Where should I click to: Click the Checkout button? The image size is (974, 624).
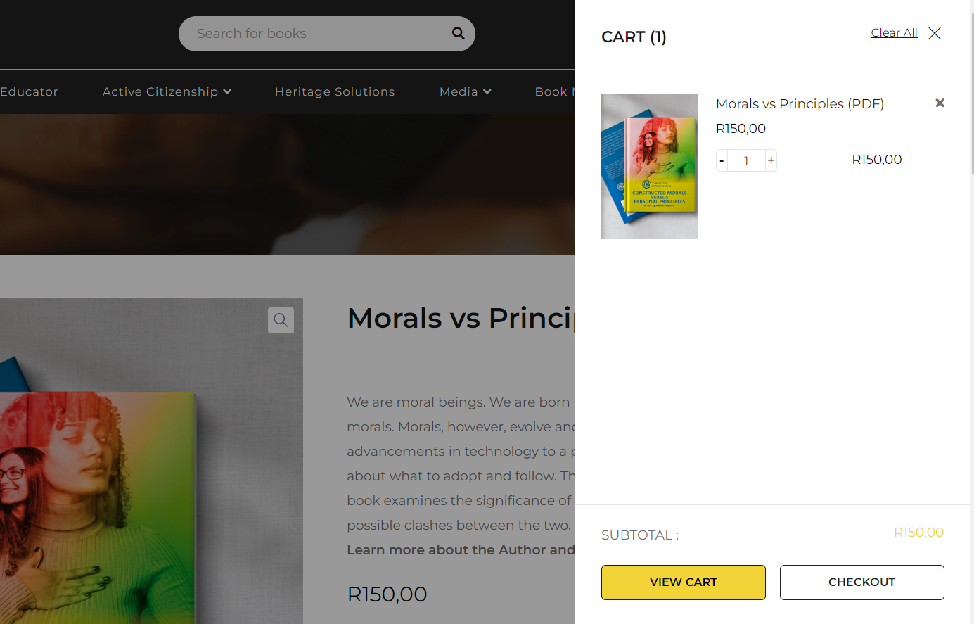pyautogui.click(x=861, y=582)
